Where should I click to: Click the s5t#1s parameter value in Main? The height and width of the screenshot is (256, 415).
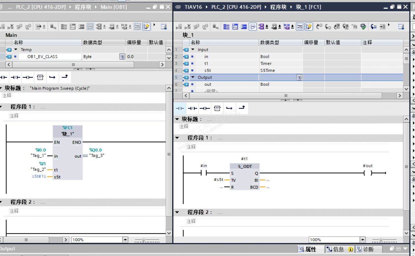(x=39, y=176)
